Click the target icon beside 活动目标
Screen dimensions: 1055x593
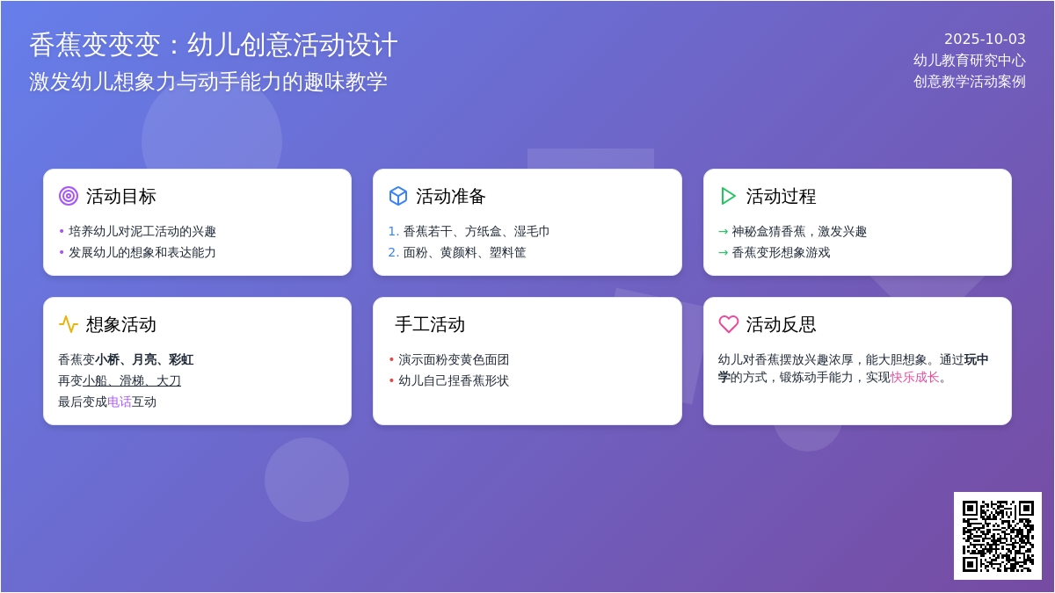point(69,196)
